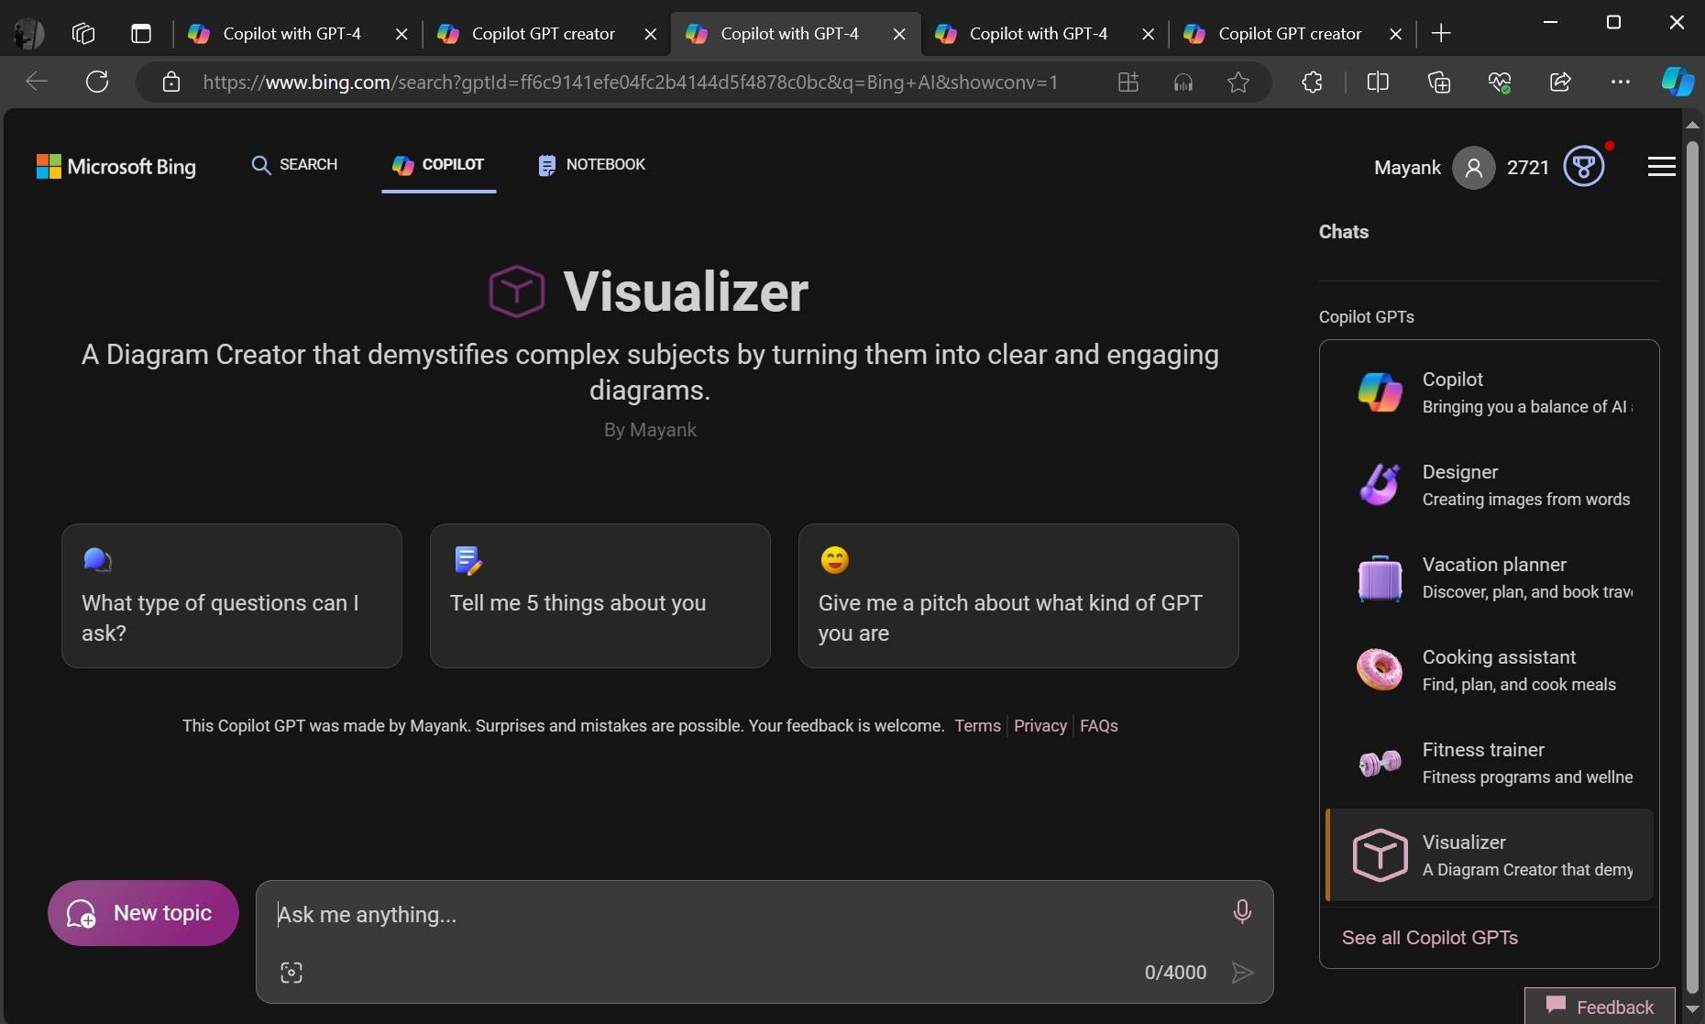The width and height of the screenshot is (1705, 1024).
Task: Toggle the split screen icon
Action: (1378, 83)
